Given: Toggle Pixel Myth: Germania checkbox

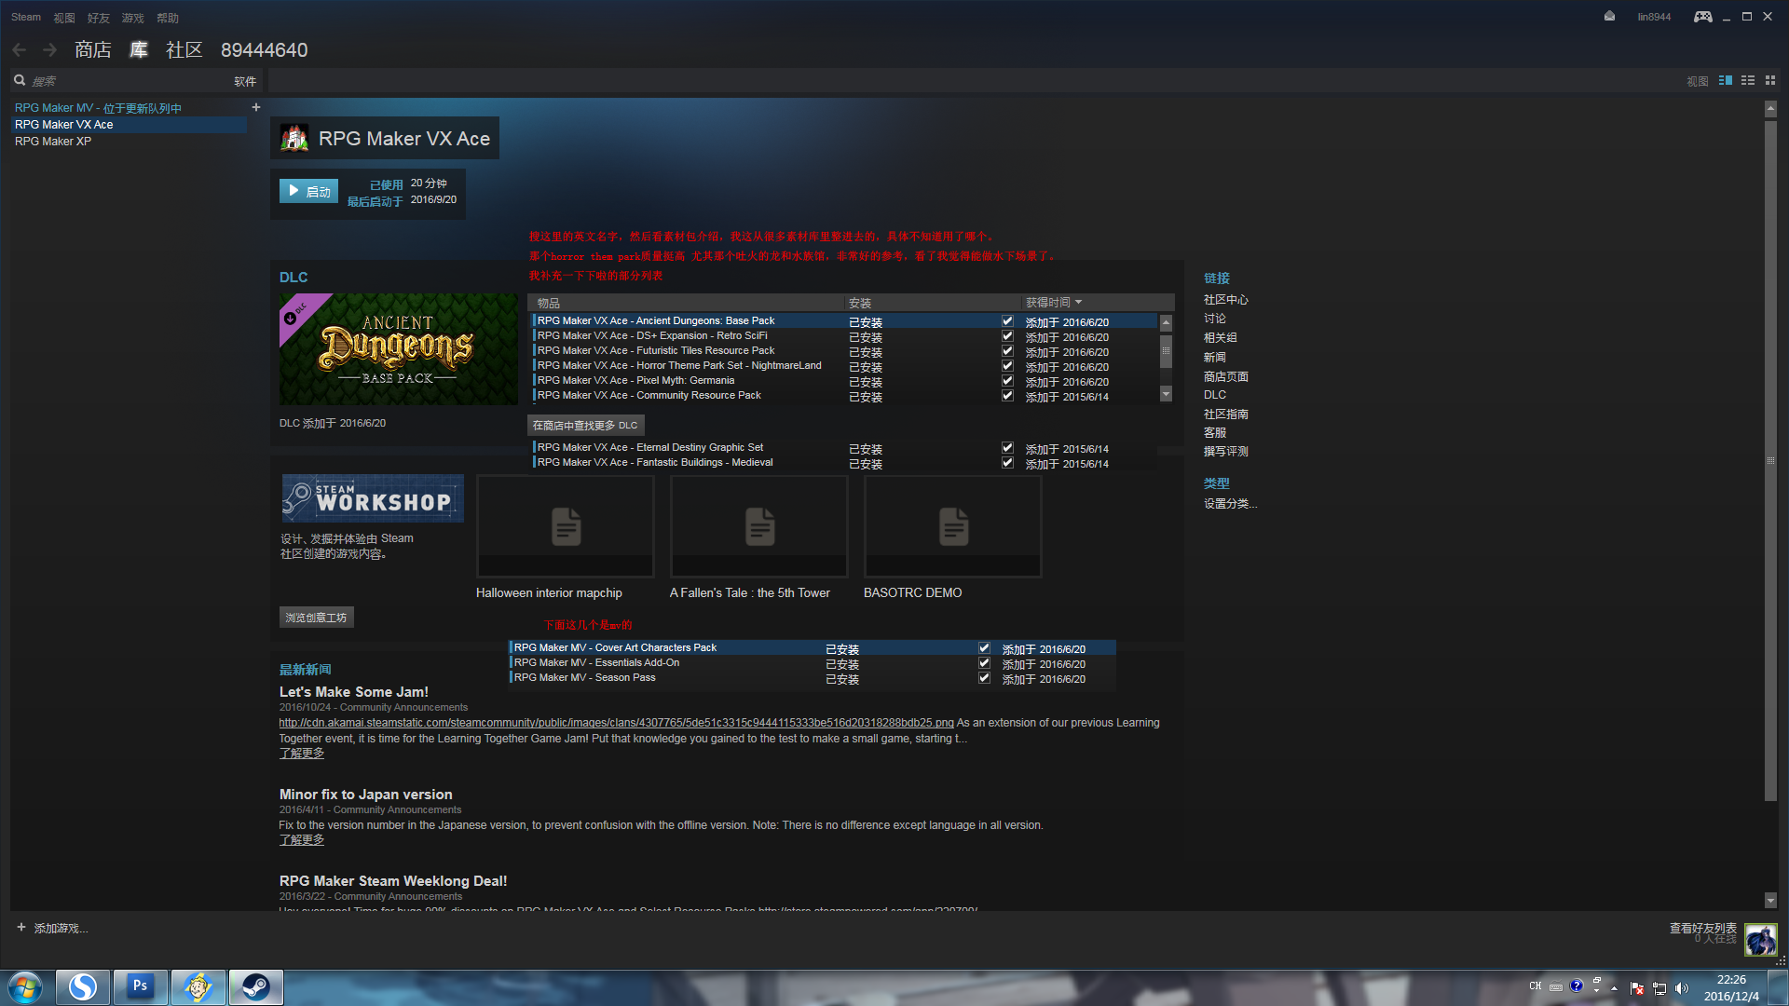Looking at the screenshot, I should [1007, 381].
